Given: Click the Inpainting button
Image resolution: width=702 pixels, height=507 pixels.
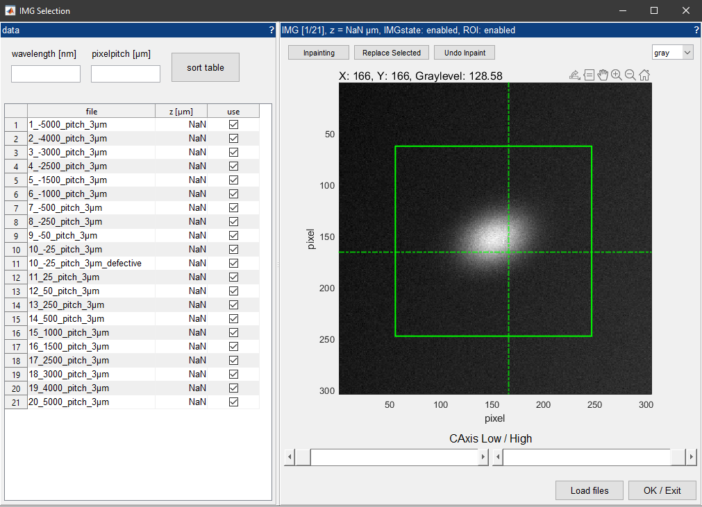Looking at the screenshot, I should 319,53.
